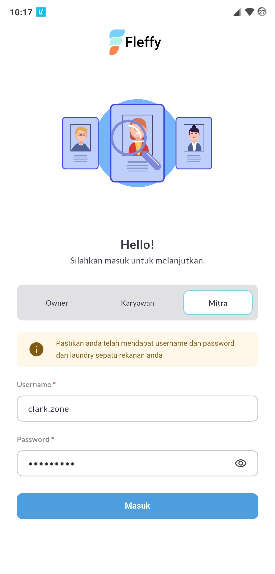Select the Owner role option

point(57,303)
